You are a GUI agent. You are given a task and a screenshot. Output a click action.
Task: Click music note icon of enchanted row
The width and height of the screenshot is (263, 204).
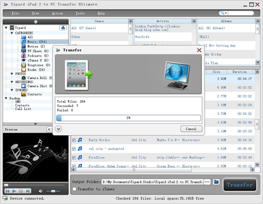click(80, 148)
